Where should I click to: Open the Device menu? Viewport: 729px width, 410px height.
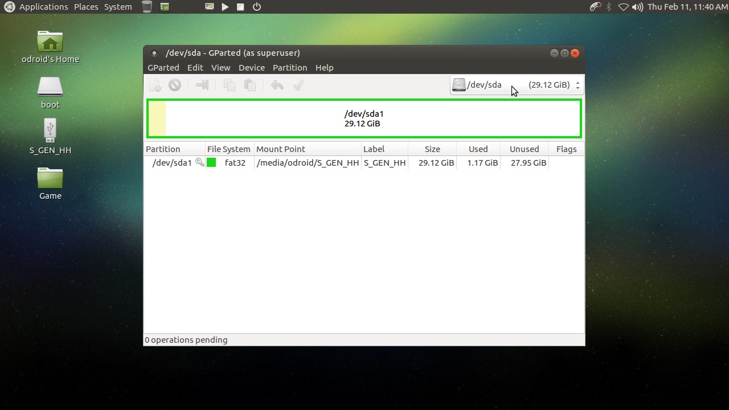click(251, 68)
